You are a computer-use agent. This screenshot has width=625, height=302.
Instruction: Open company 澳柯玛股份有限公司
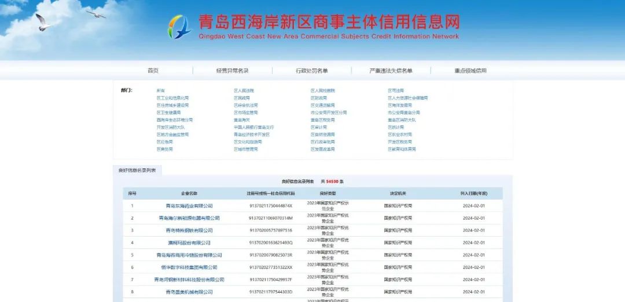(189, 243)
